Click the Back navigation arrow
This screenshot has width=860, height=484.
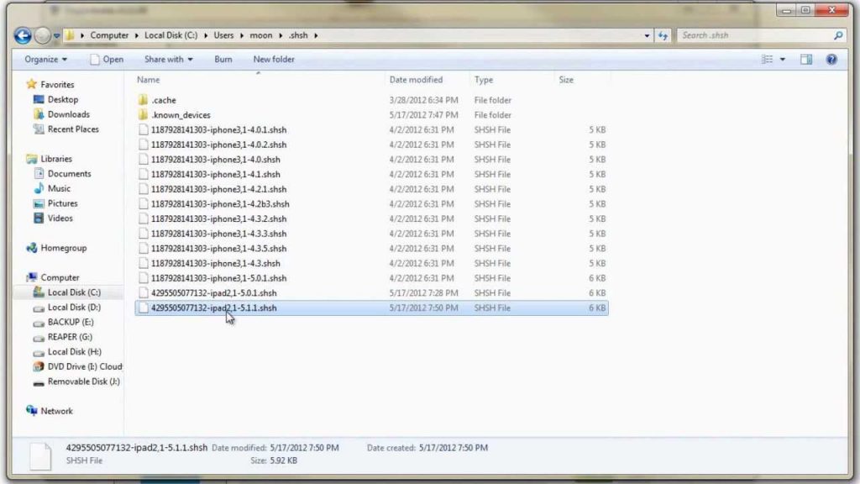click(23, 36)
